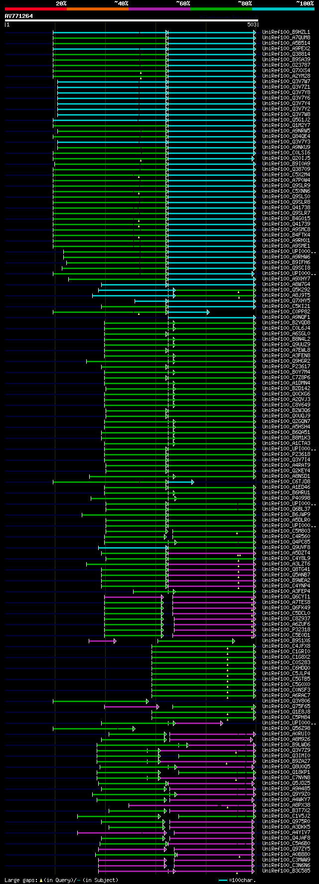
Task: Open hit UniRef100_Q38814
Action: point(286,54)
